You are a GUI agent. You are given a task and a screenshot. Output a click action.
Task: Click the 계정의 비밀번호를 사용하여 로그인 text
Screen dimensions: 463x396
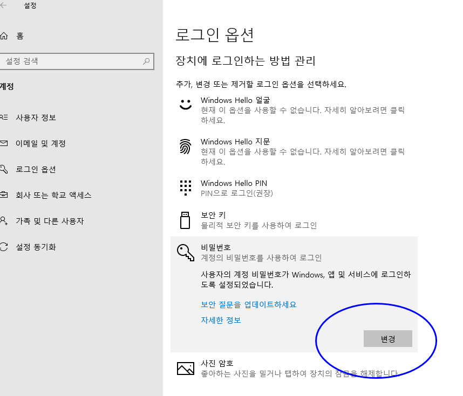(x=261, y=258)
